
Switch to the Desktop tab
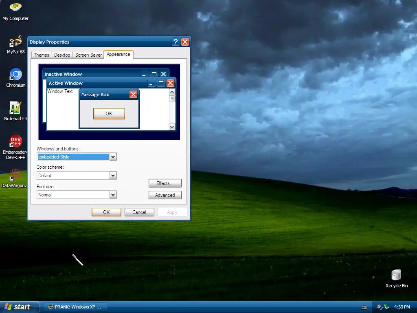(62, 55)
